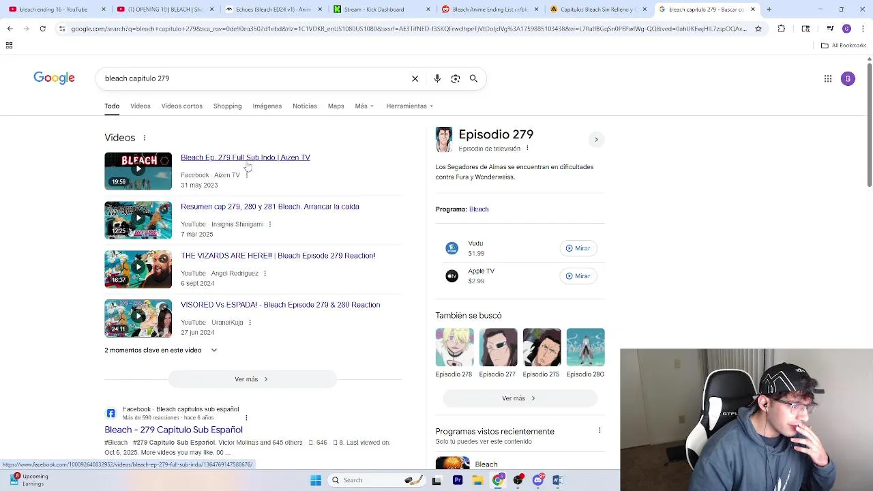The image size is (873, 491).
Task: Expand 2 momentos clave en este video
Action: (x=161, y=350)
